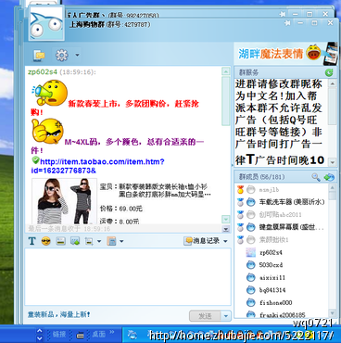Click the medal icon beside 车载洗车器
The image size is (341, 343).
tap(240, 202)
